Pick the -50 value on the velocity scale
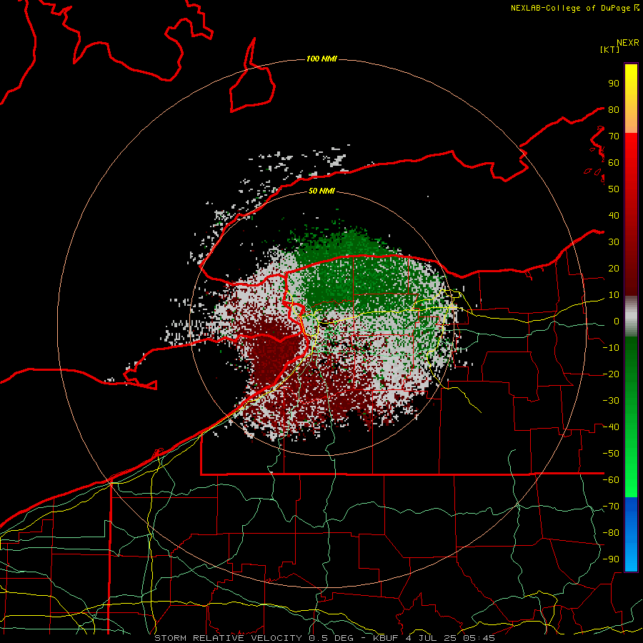The image size is (643, 643). pyautogui.click(x=611, y=454)
